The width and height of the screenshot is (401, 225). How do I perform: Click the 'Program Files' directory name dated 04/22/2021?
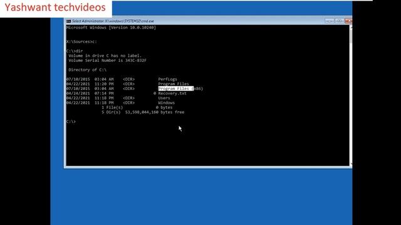pyautogui.click(x=174, y=84)
